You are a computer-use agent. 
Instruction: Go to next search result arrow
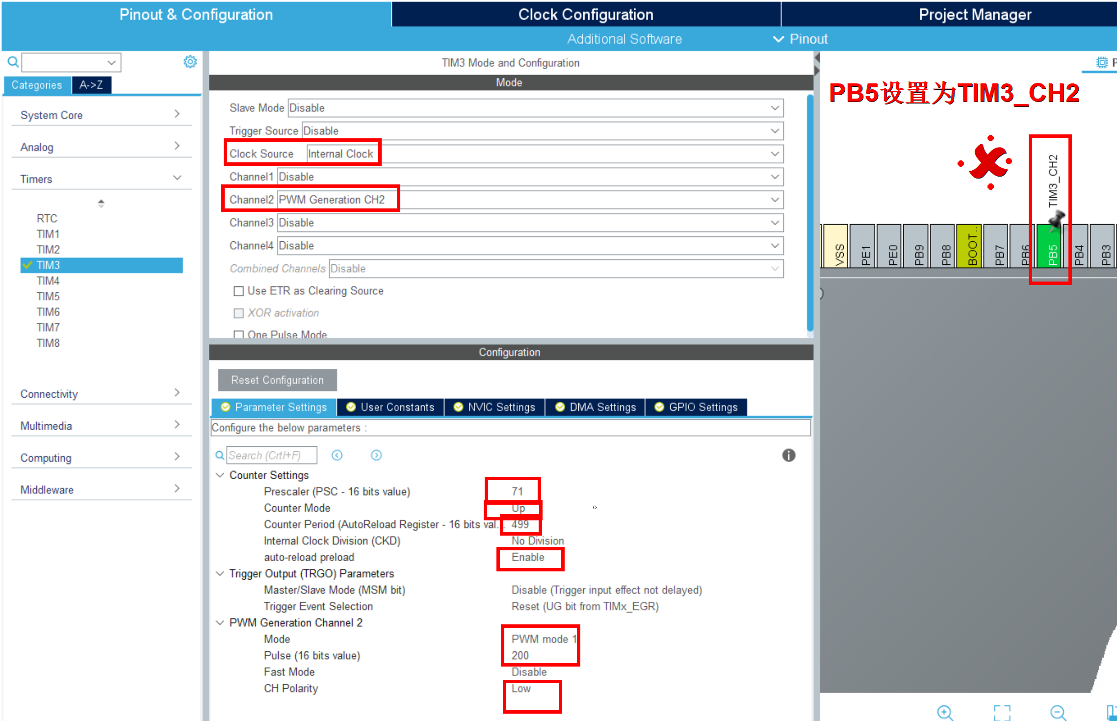coord(376,455)
